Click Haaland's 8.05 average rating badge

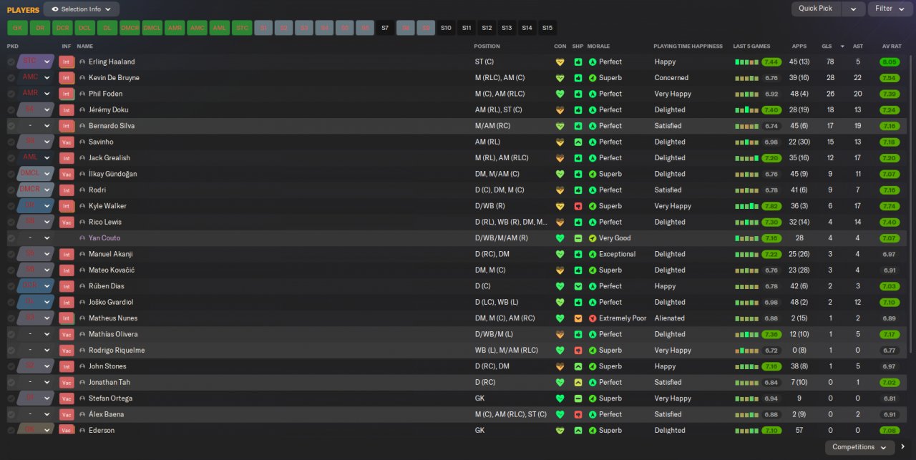click(890, 62)
